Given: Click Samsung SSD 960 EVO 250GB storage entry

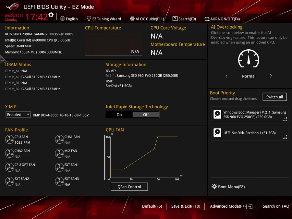Looking at the screenshot, I should coord(142,76).
